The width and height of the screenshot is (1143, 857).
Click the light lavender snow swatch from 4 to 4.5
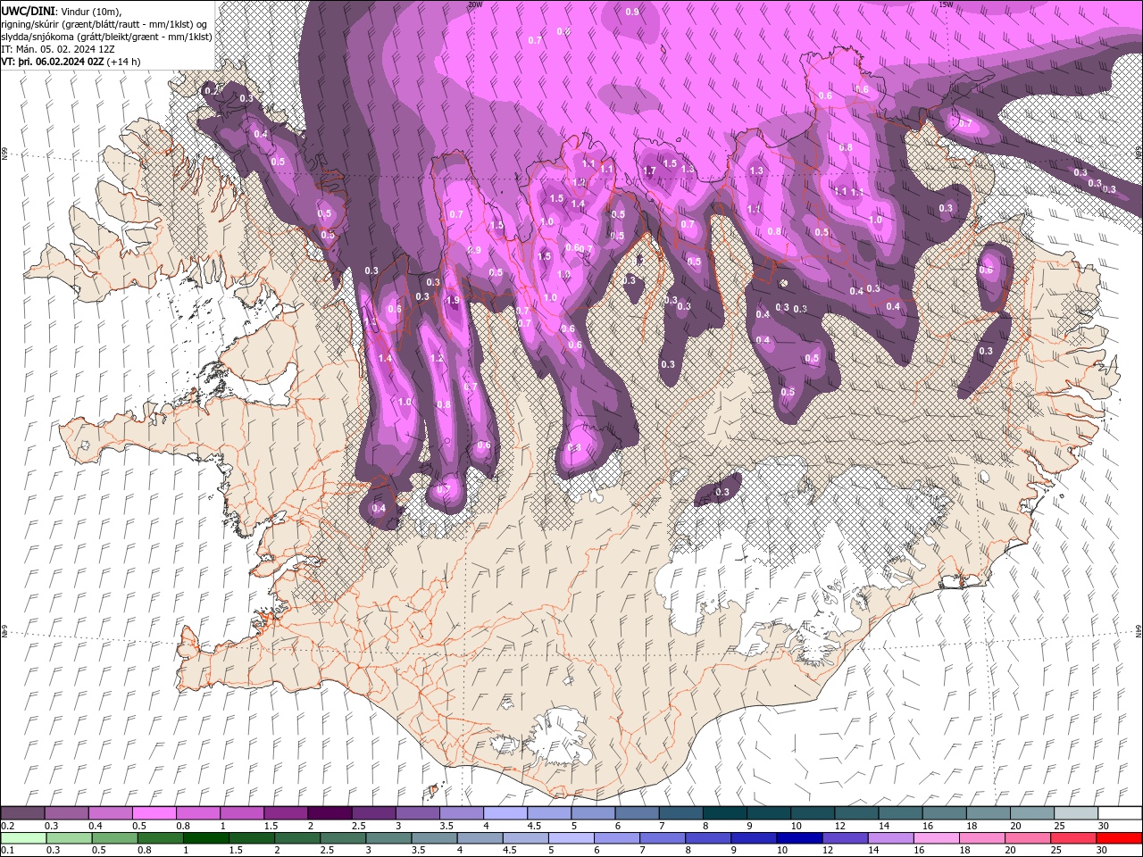(505, 813)
